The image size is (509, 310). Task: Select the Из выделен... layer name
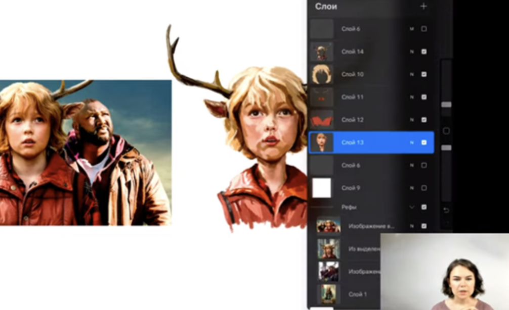[364, 249]
